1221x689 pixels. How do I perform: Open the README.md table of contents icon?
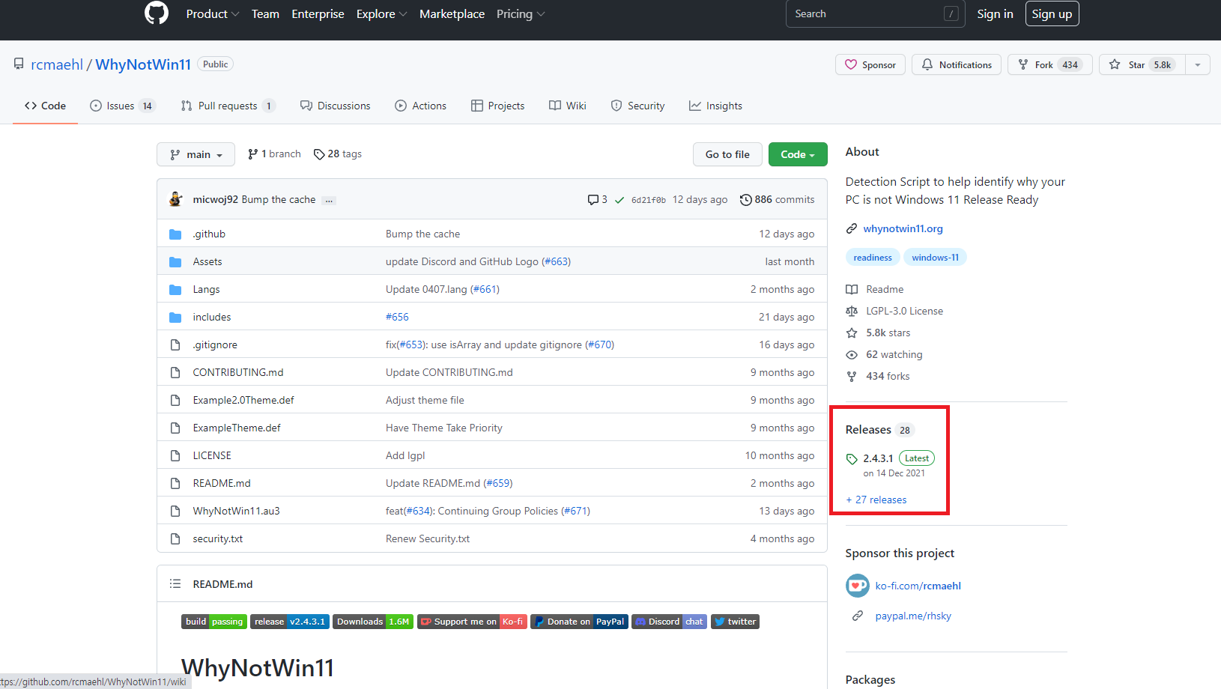(175, 583)
